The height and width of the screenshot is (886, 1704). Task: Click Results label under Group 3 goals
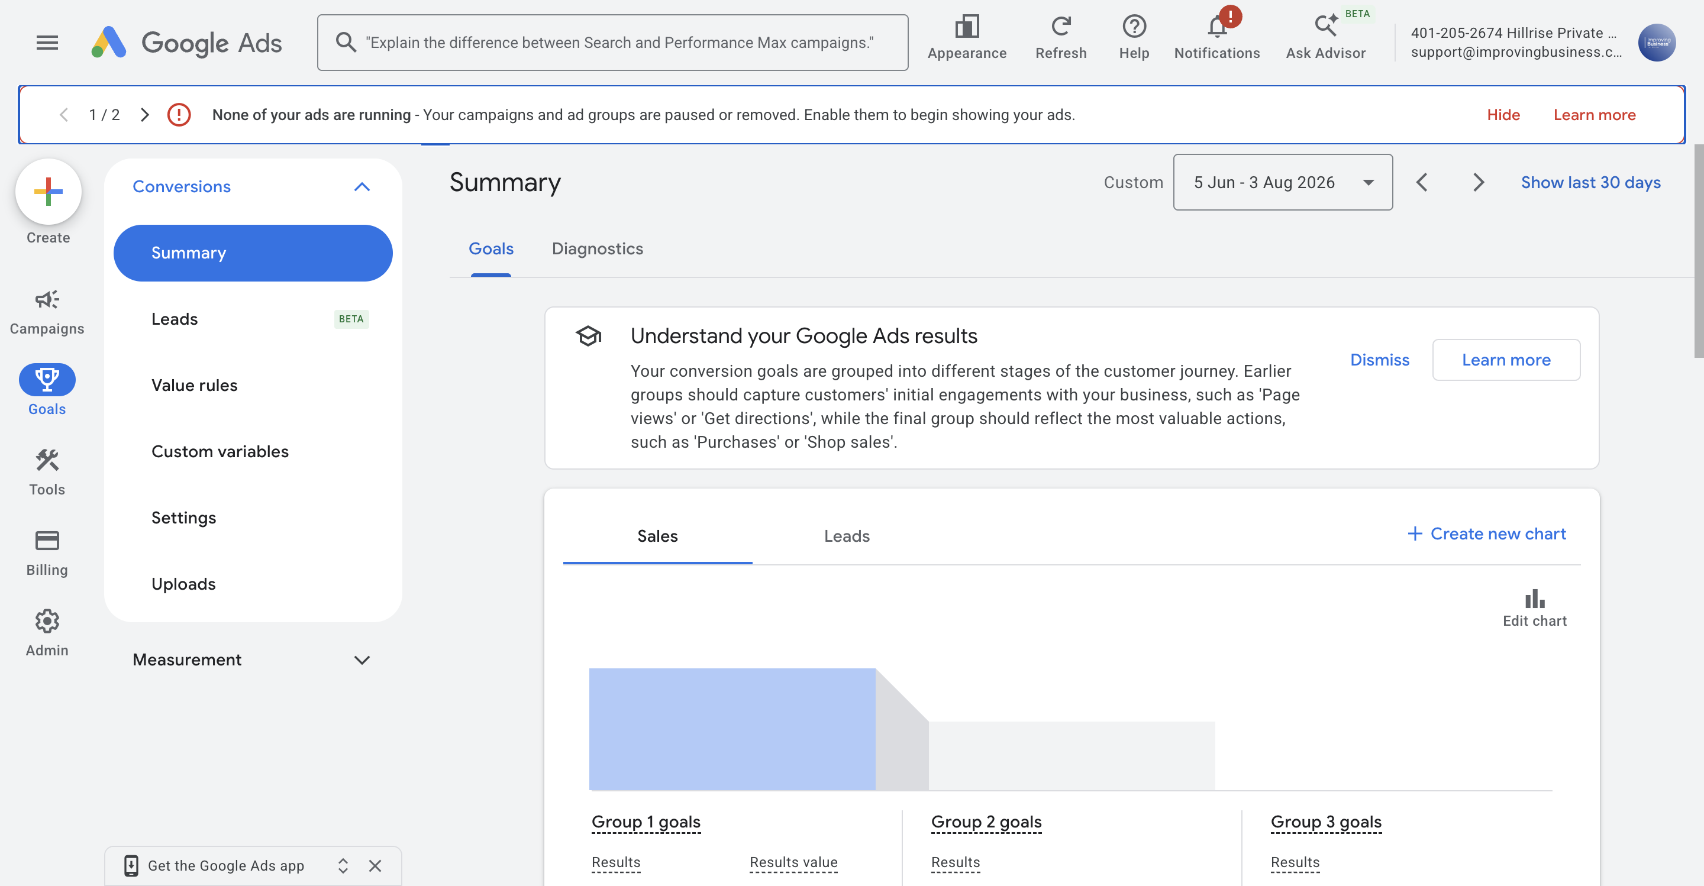pos(1295,862)
